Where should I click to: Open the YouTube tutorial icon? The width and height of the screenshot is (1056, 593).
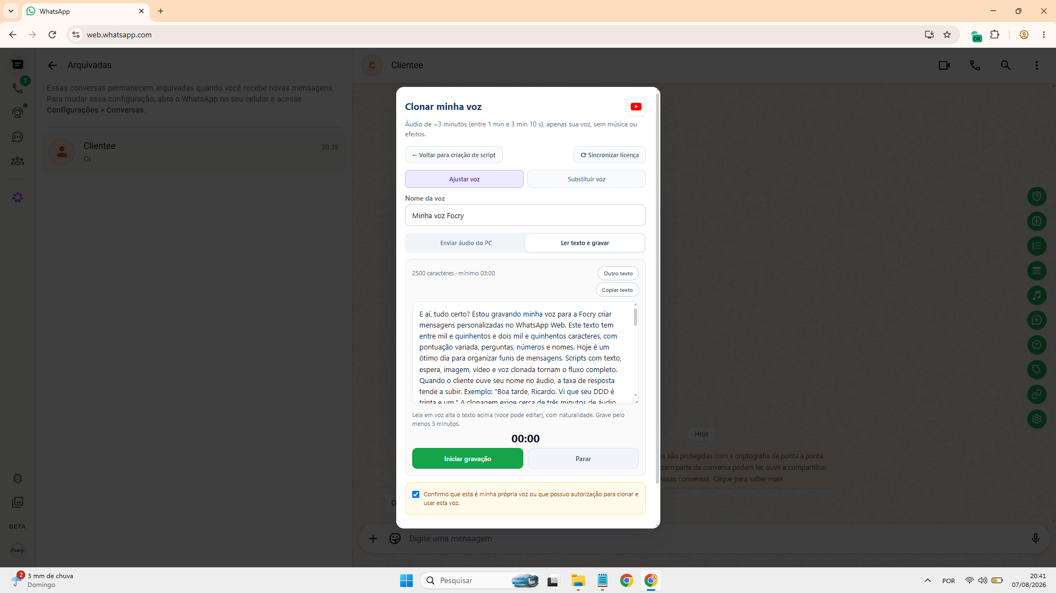[x=636, y=107]
